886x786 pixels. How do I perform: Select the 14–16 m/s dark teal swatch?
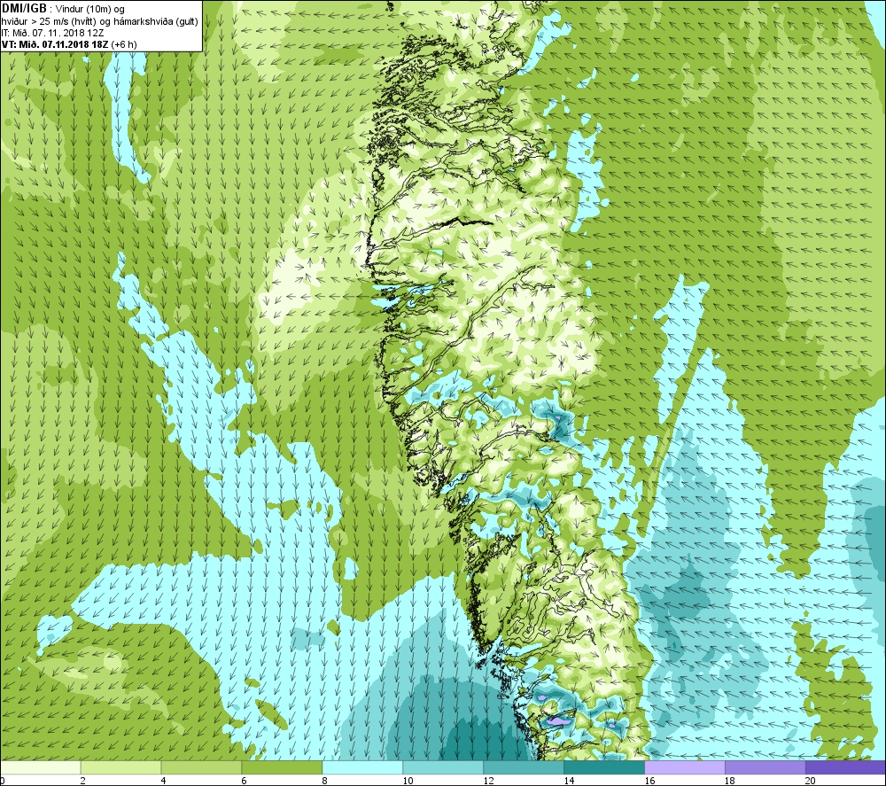tap(604, 767)
